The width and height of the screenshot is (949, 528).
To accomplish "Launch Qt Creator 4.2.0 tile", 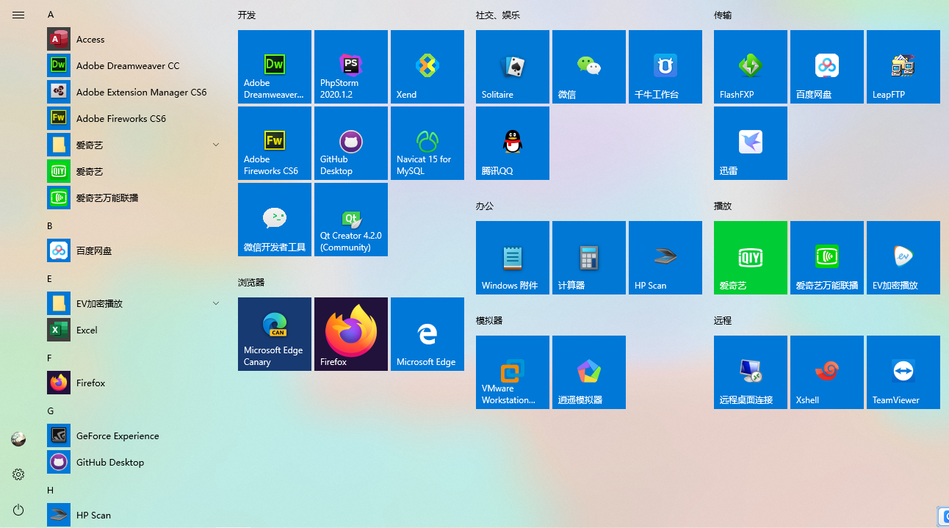I will pyautogui.click(x=351, y=220).
